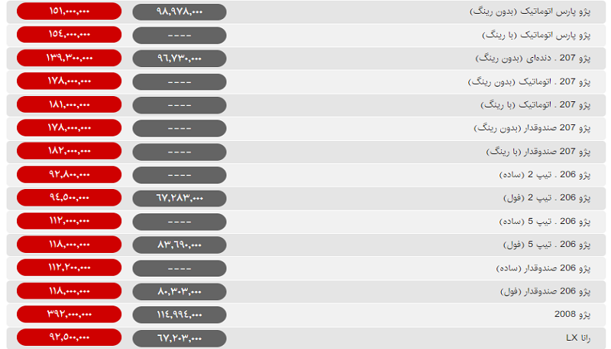Click the red 392,000,000 price badge
This screenshot has width=611, height=349.
click(69, 314)
